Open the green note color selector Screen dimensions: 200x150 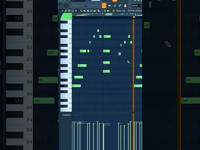tap(66, 16)
